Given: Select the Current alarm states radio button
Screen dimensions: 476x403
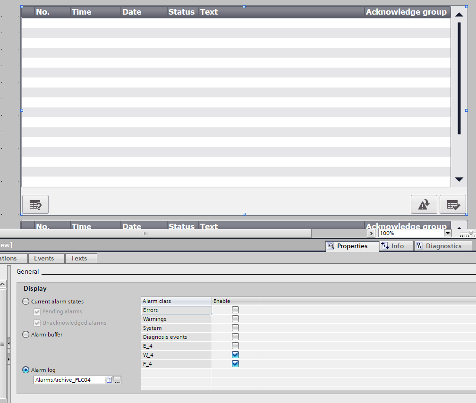Looking at the screenshot, I should (26, 302).
